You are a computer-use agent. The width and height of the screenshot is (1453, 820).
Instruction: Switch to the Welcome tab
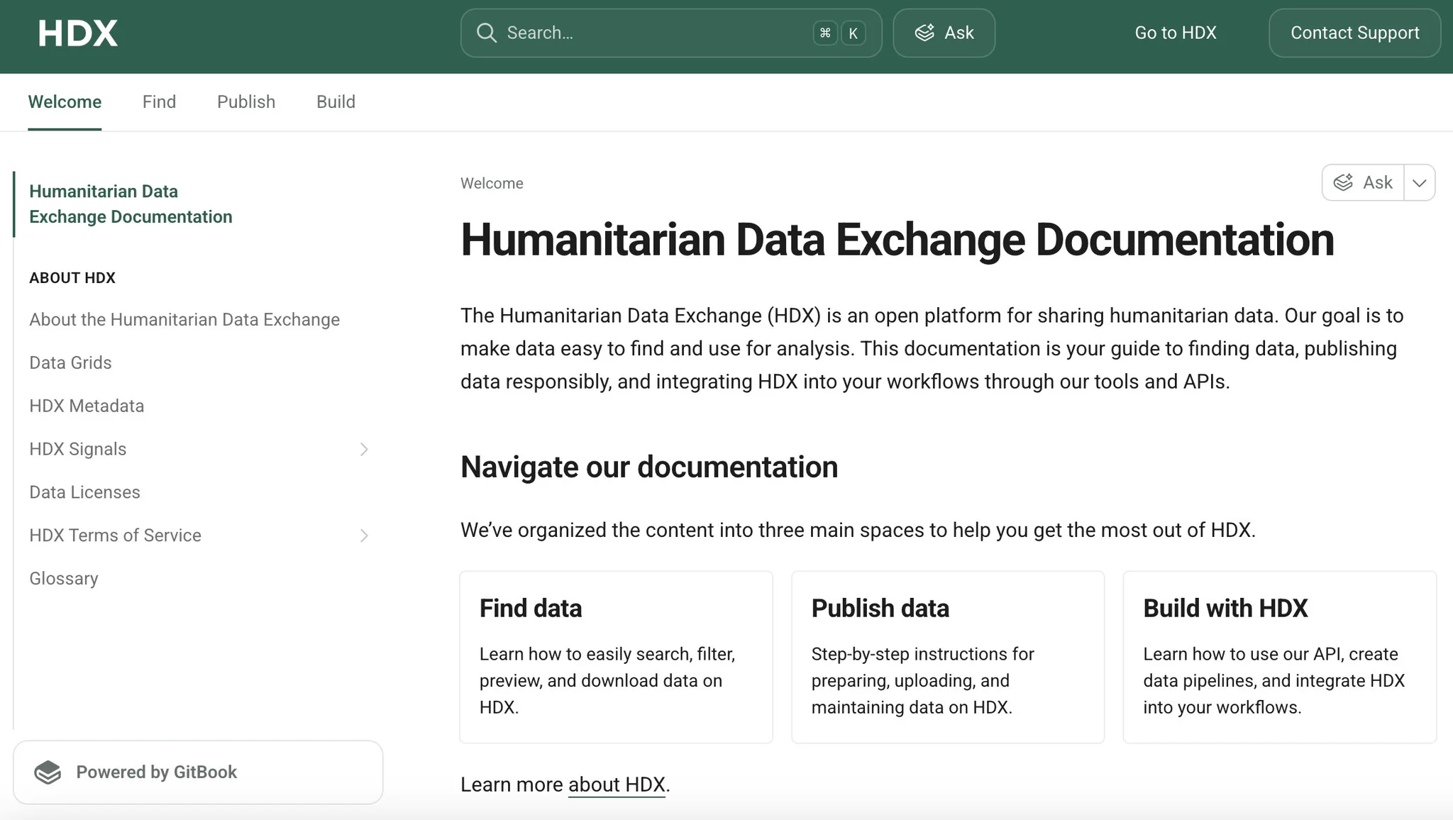click(x=65, y=101)
